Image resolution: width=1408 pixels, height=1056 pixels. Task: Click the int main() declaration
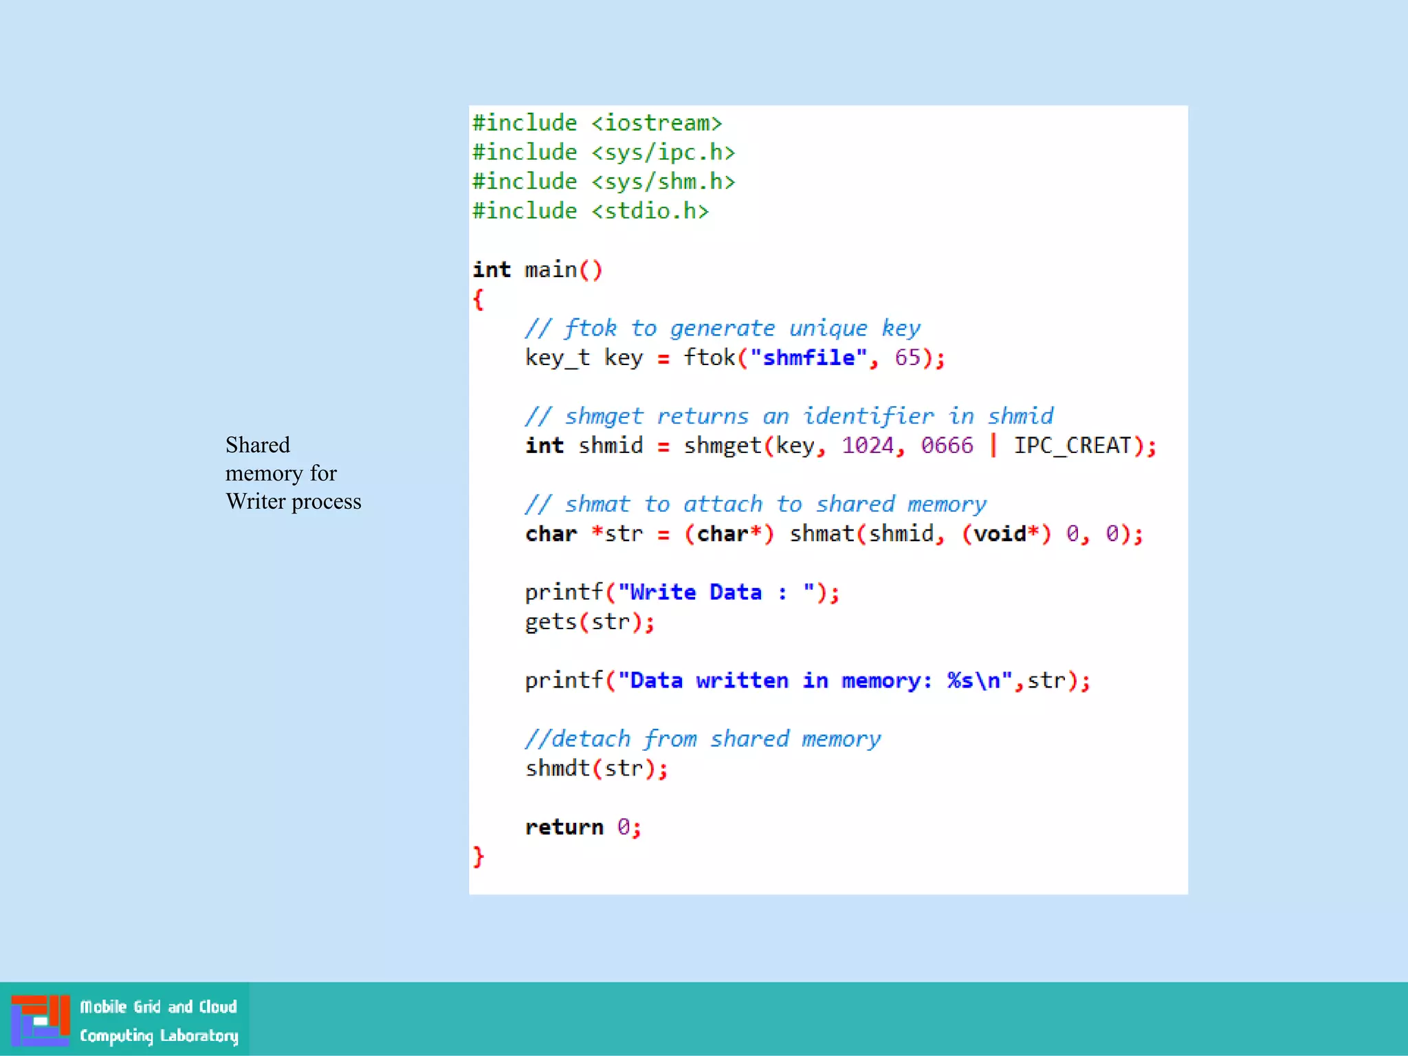click(537, 269)
